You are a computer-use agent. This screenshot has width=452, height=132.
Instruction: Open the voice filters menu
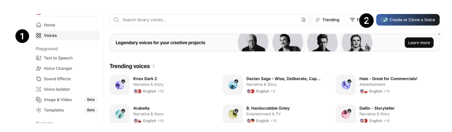354,20
